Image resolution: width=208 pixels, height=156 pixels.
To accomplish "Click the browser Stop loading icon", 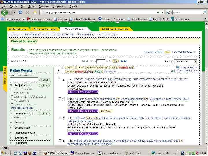I will pyautogui.click(x=28, y=12).
